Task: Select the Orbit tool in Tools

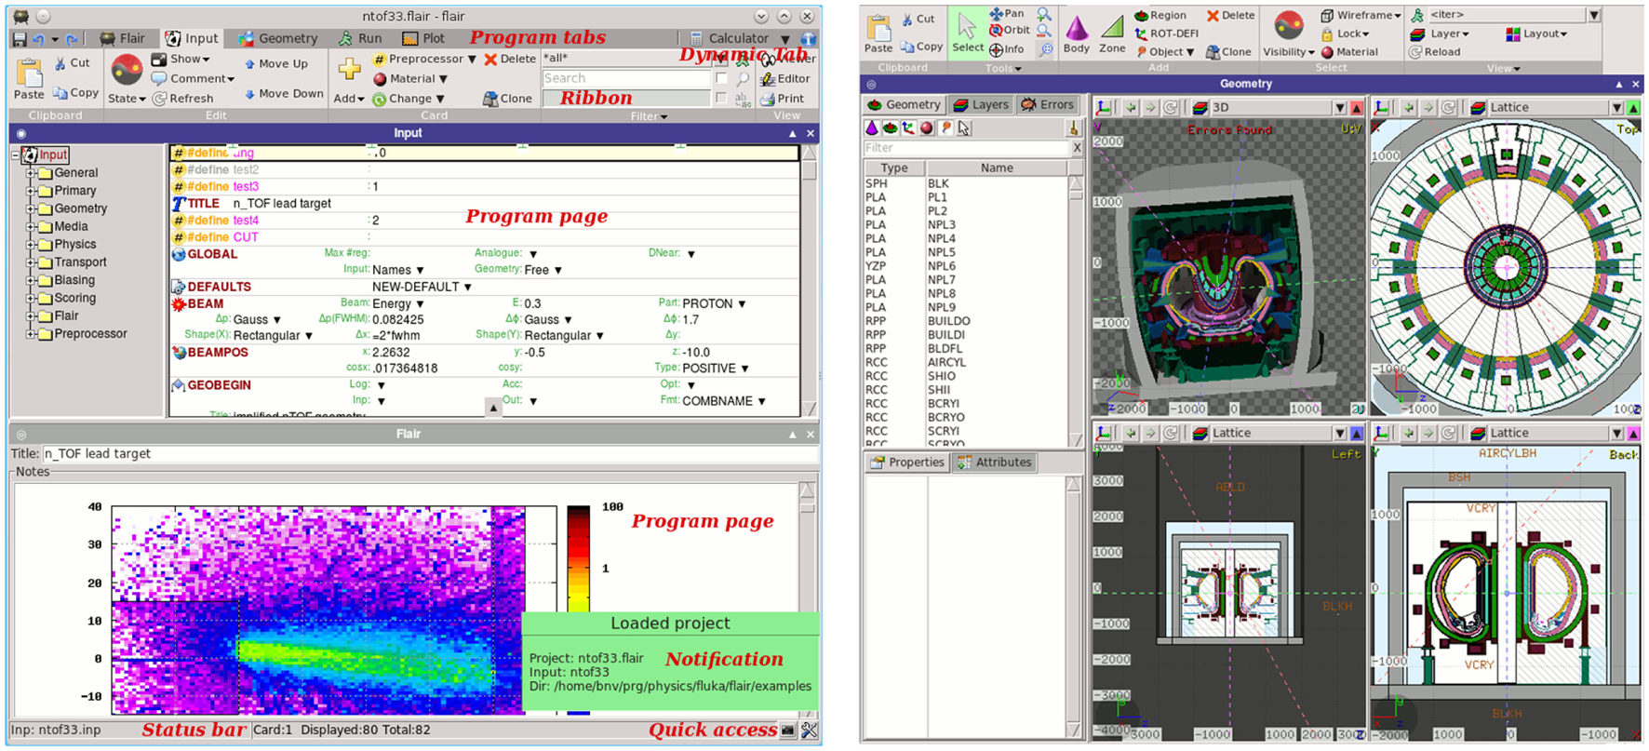Action: (x=1010, y=30)
